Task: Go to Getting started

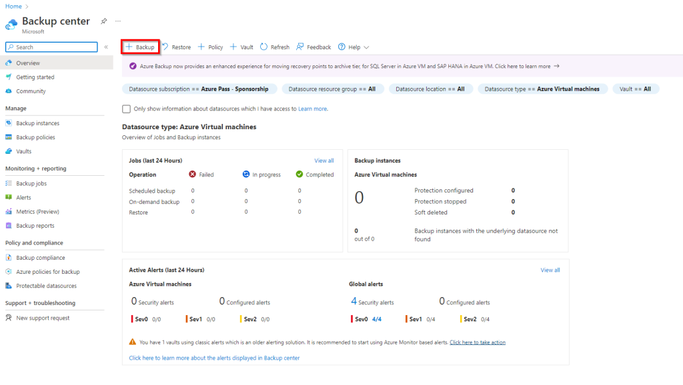Action: [x=35, y=77]
